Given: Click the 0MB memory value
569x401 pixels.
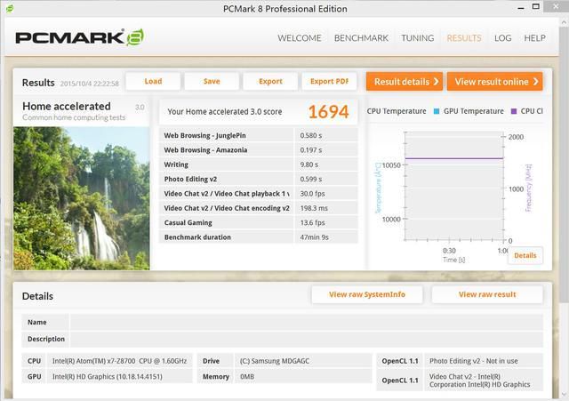Looking at the screenshot, I should [x=247, y=377].
